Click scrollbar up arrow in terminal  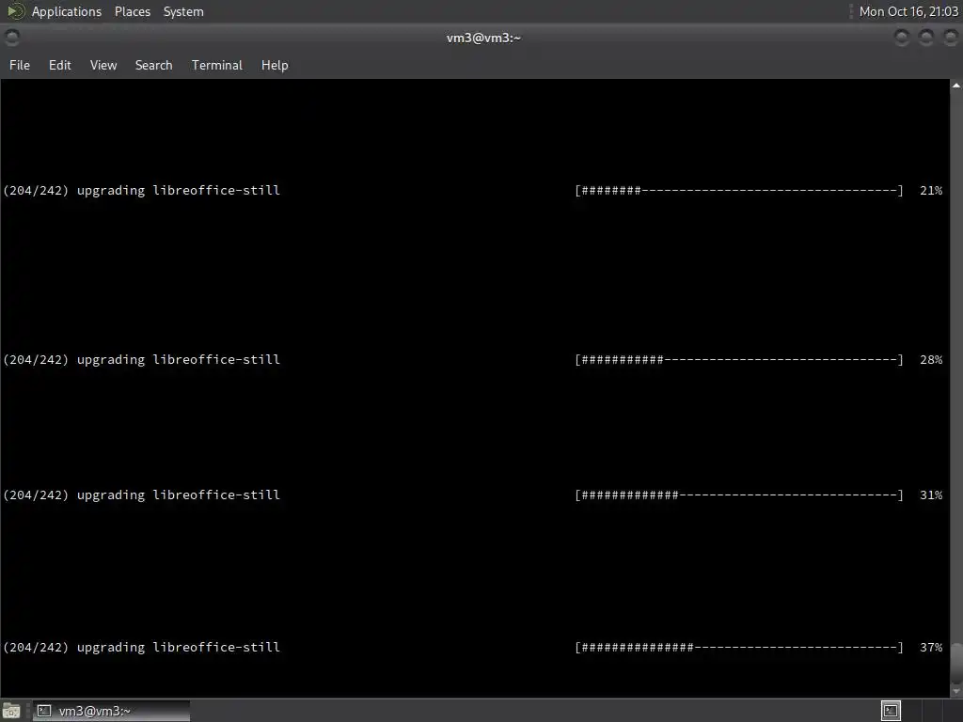956,86
